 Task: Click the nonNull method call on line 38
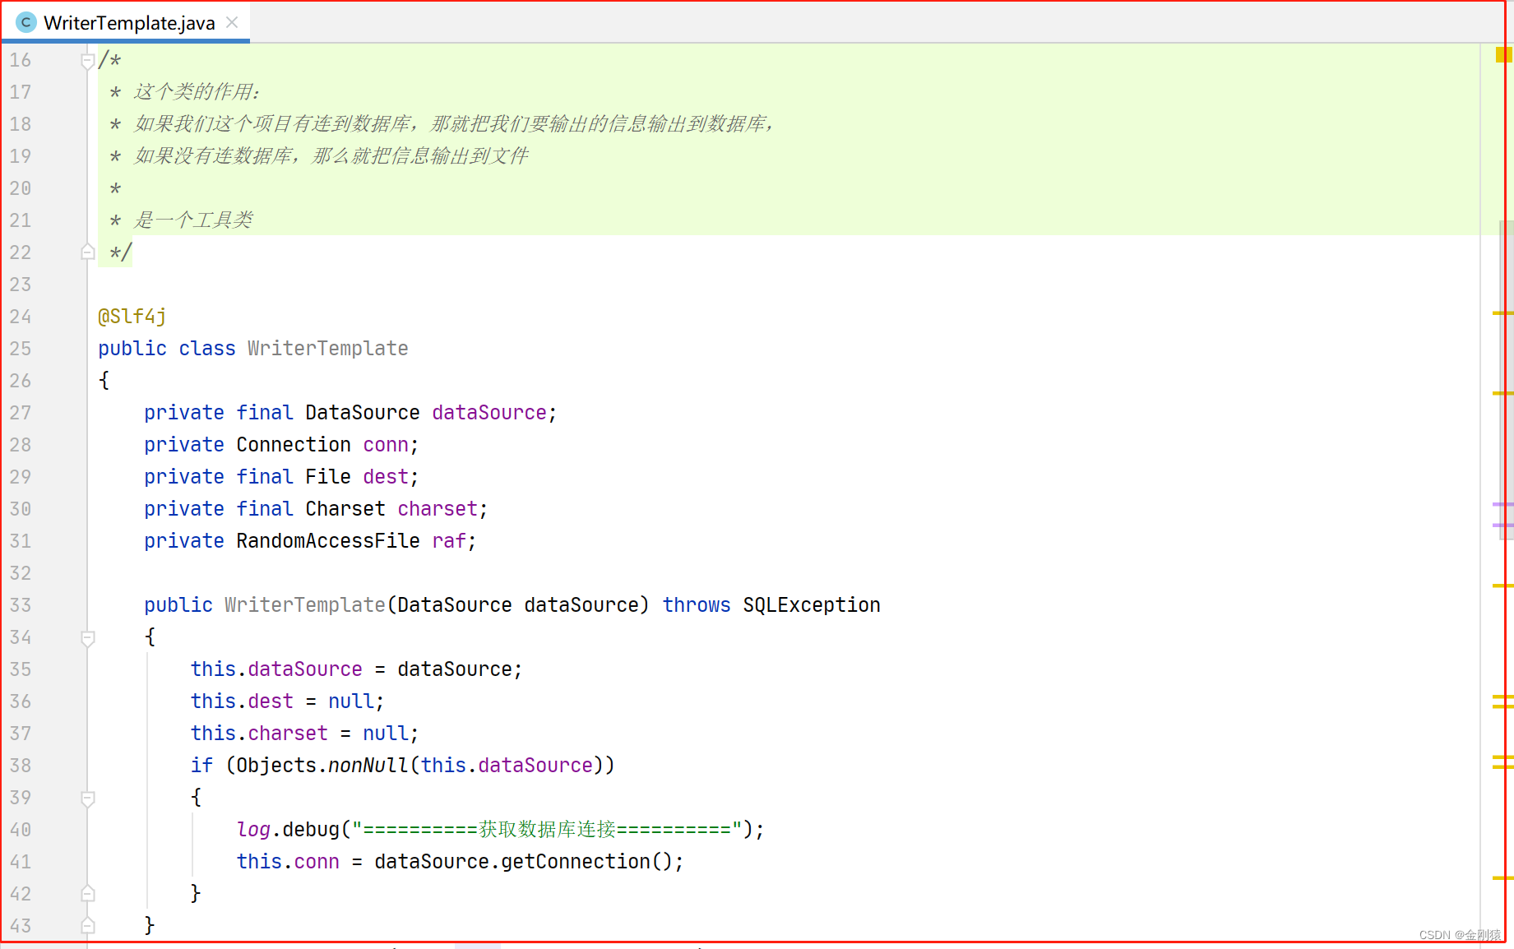tap(368, 766)
